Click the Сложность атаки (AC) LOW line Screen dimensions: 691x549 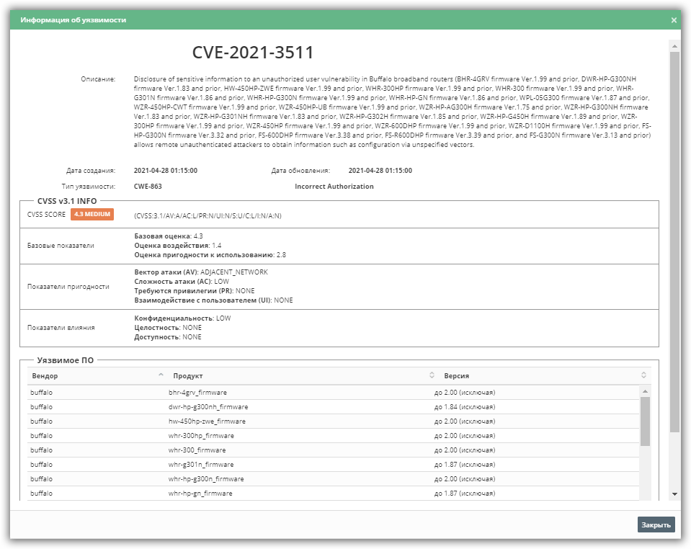click(x=182, y=282)
